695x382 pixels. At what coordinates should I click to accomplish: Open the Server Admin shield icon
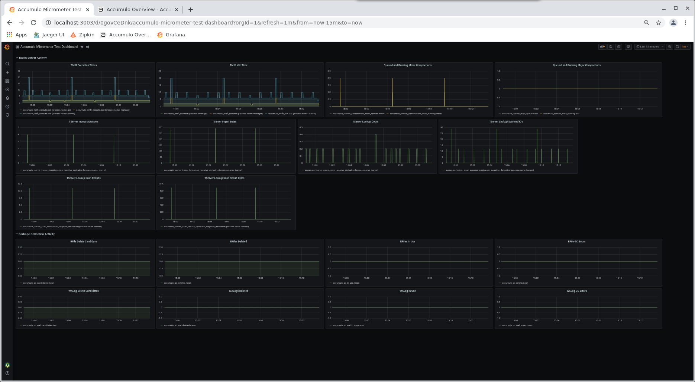tap(7, 115)
